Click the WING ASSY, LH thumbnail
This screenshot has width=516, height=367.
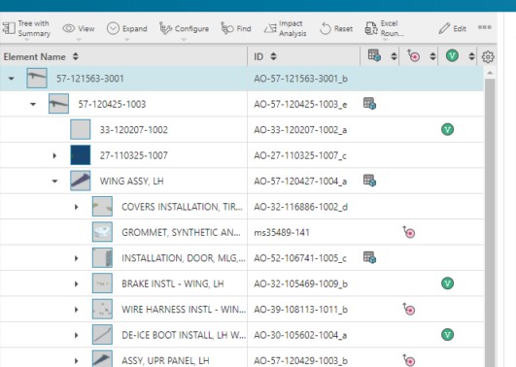point(81,181)
